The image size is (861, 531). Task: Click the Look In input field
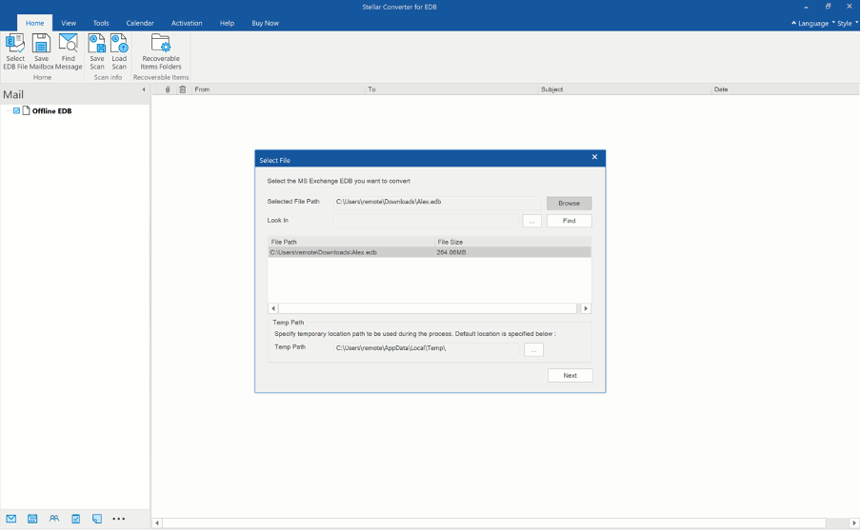(x=426, y=221)
